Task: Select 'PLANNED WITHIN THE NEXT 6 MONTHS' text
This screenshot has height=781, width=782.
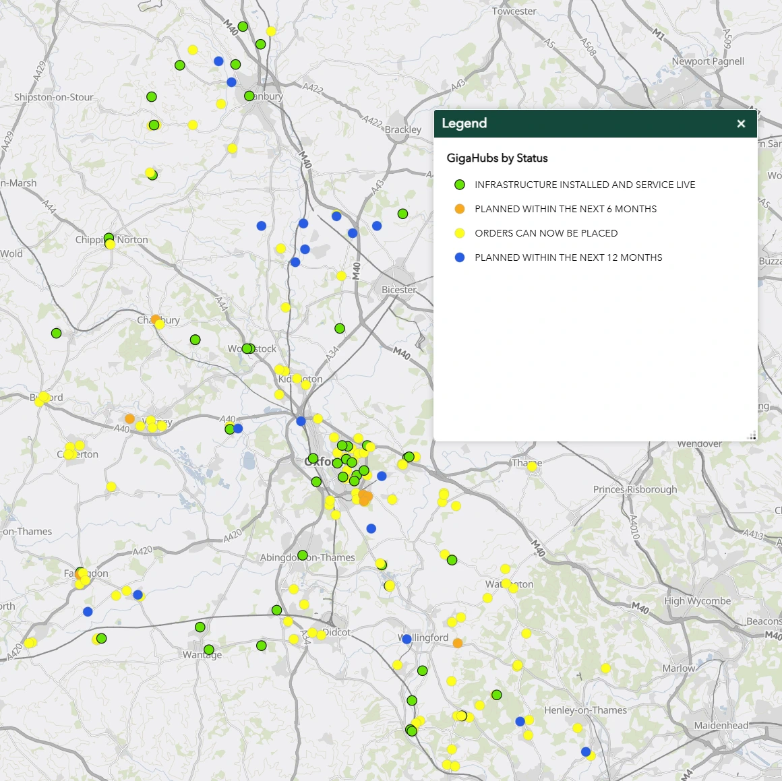Action: click(x=566, y=209)
